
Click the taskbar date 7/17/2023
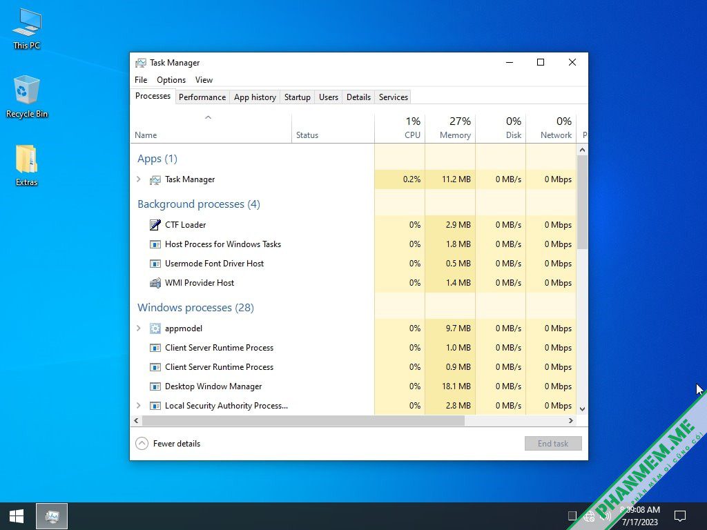tap(640, 522)
